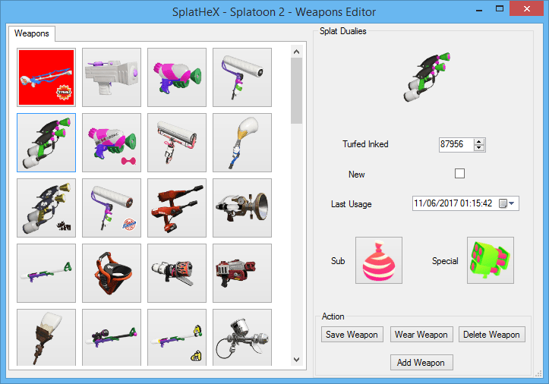Screen dimensions: 549x384
Task: Choose the red Dualie Squelchers tile
Action: [x=177, y=208]
